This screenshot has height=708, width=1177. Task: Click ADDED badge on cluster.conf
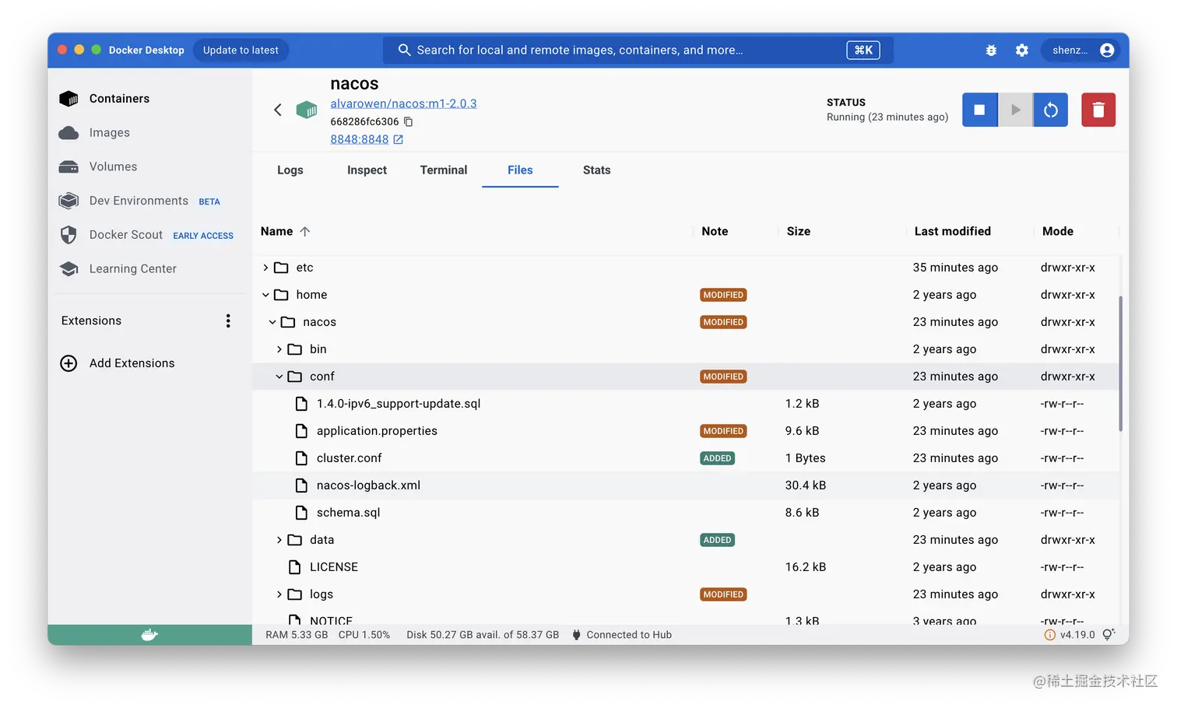click(x=717, y=458)
